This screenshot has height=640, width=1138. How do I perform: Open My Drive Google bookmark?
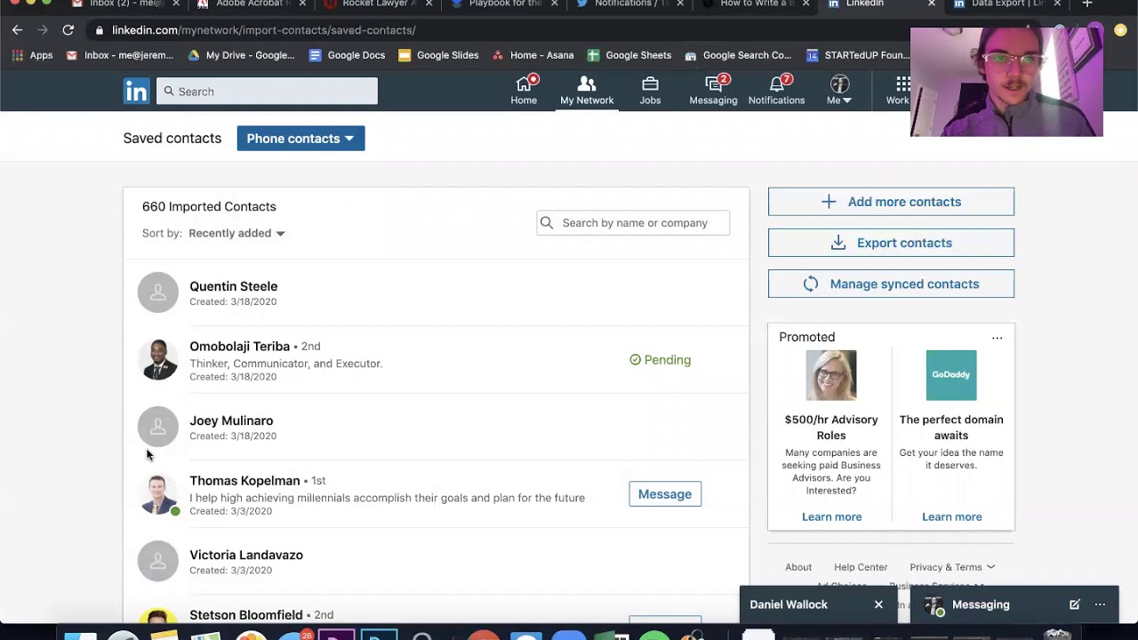pos(241,55)
